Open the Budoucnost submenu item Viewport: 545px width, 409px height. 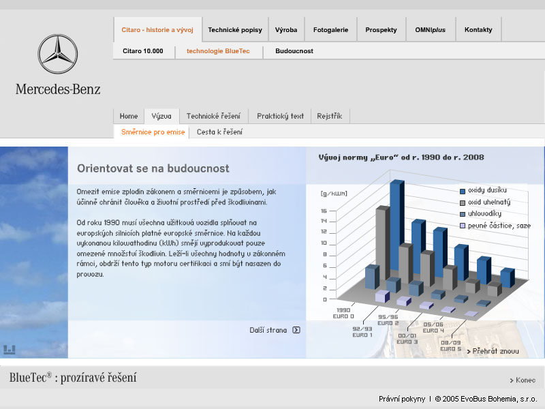[294, 51]
